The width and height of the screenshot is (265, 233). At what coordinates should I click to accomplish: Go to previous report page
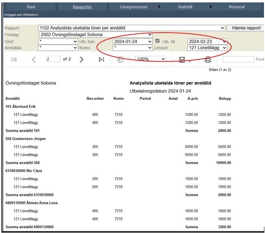point(34,59)
